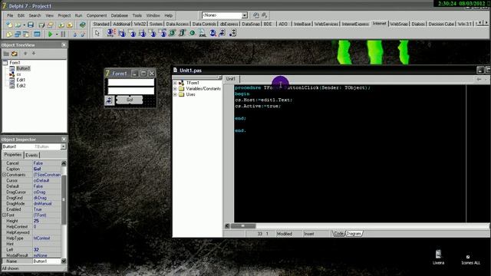Select the Unit1 editor tab

pos(231,79)
